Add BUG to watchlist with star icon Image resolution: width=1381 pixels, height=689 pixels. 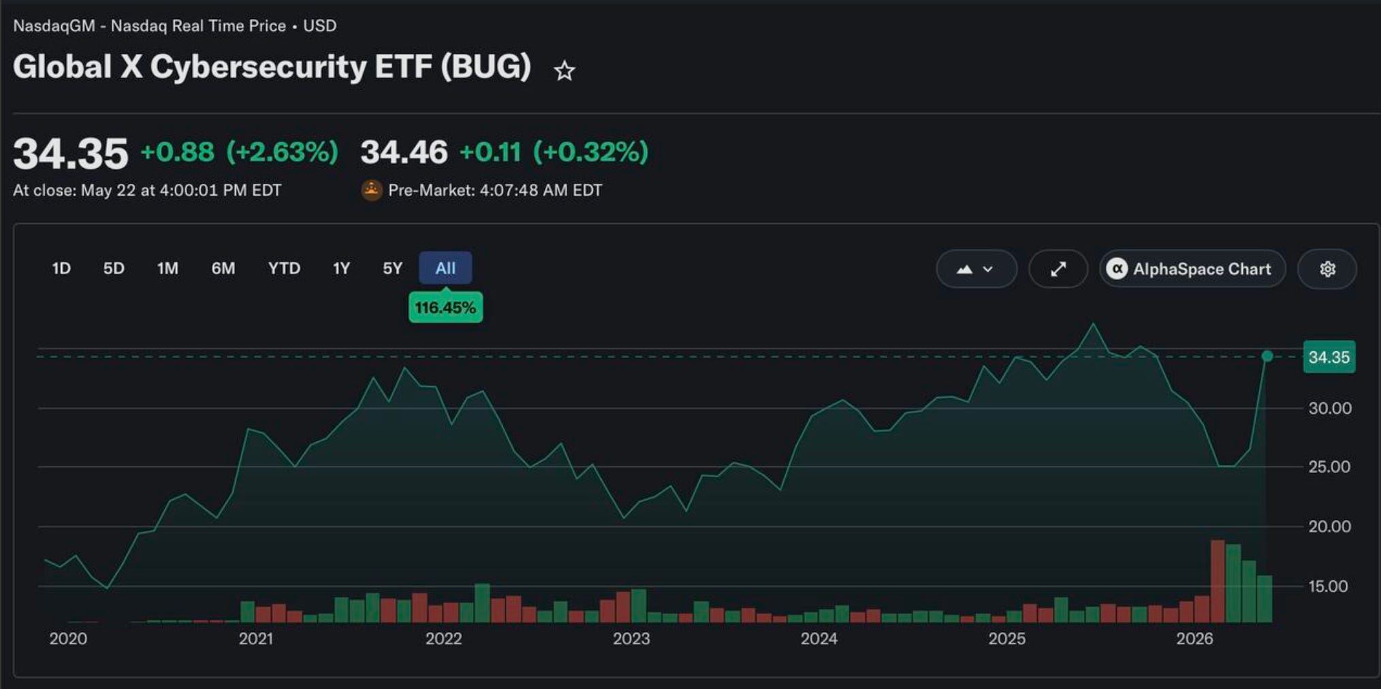pyautogui.click(x=564, y=71)
